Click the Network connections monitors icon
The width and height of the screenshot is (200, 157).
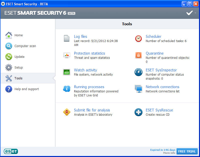click(138, 89)
